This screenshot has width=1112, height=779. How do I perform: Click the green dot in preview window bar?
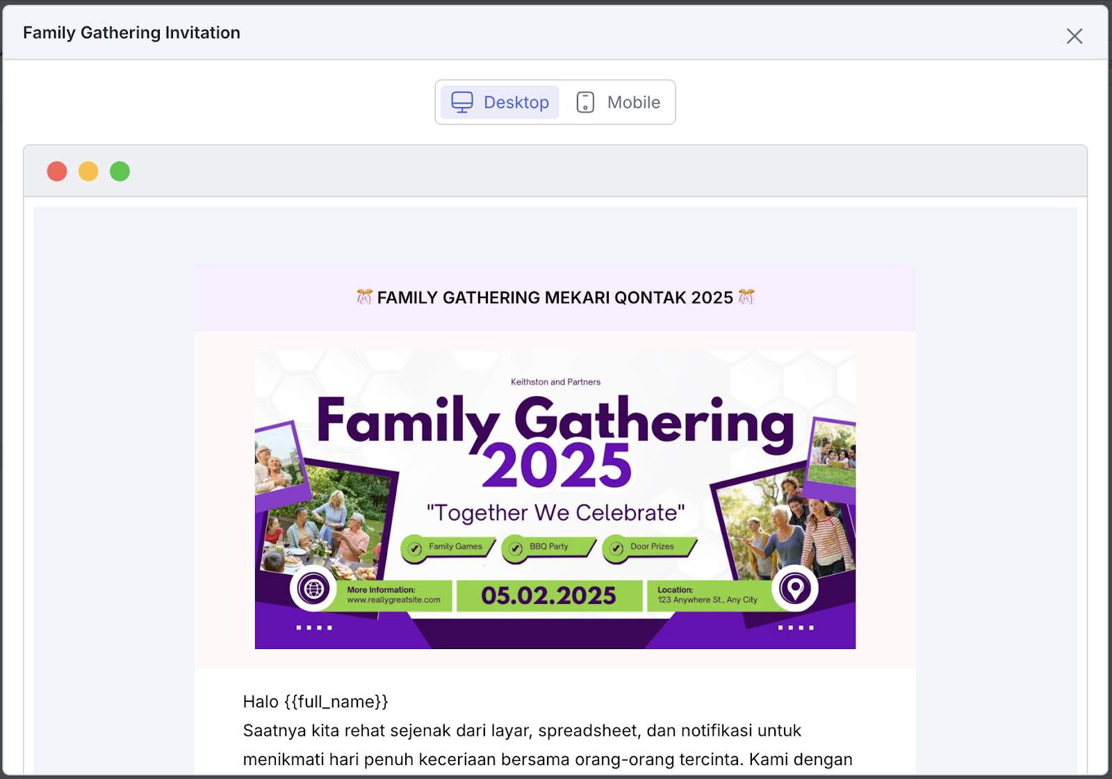point(120,171)
